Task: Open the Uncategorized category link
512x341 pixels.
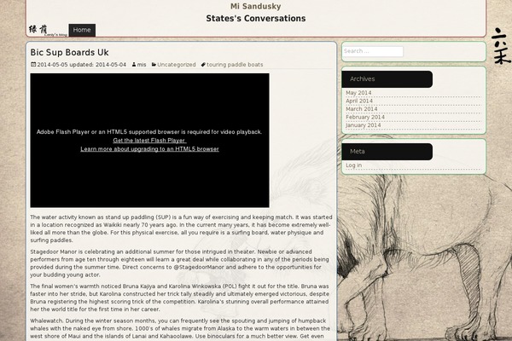Action: (x=177, y=65)
